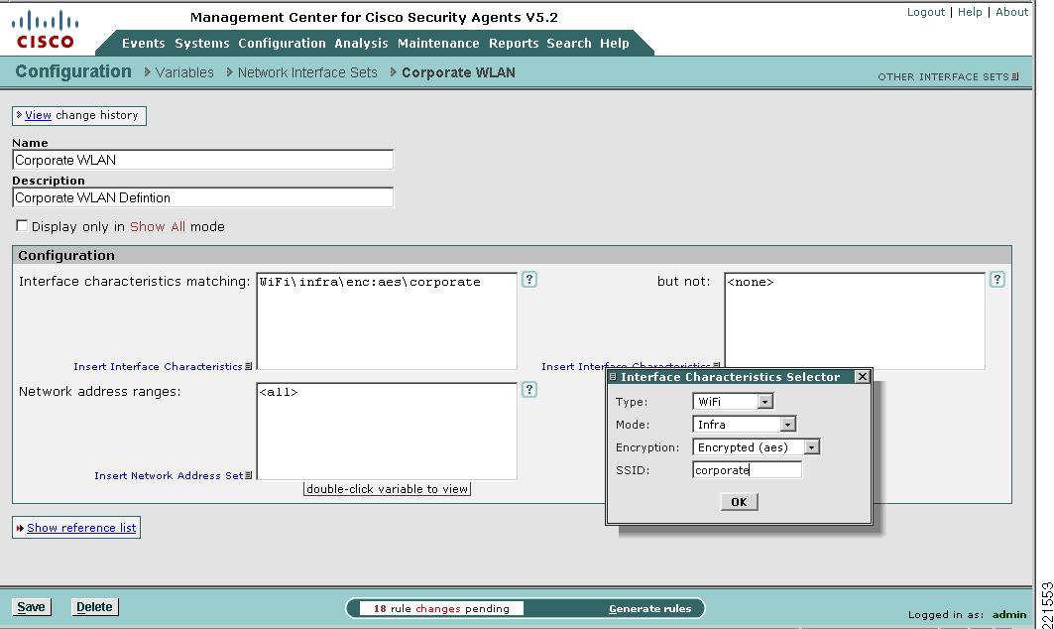Click the Delete button
The width and height of the screenshot is (1054, 629).
tap(94, 607)
